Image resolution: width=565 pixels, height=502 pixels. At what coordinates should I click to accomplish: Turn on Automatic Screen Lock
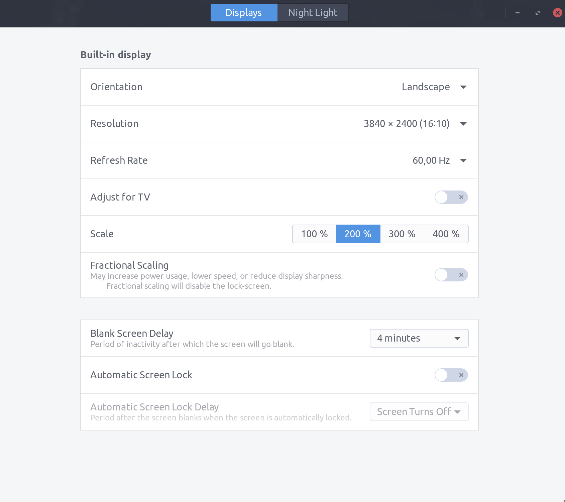click(x=451, y=375)
